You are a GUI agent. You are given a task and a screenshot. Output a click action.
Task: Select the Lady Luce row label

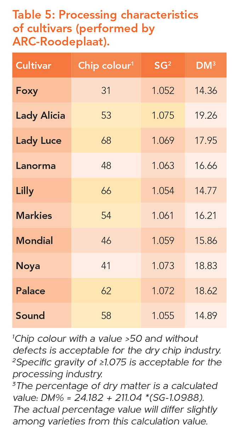[39, 140]
